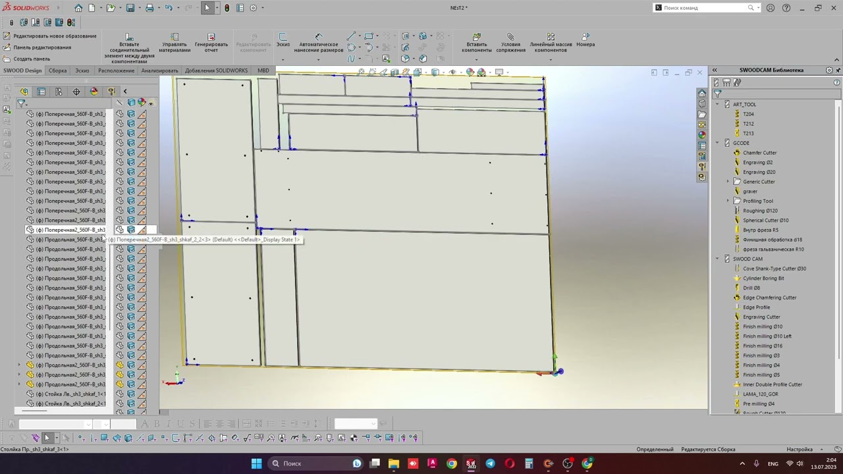
Task: Collapse the GCODE tree node
Action: [717, 143]
